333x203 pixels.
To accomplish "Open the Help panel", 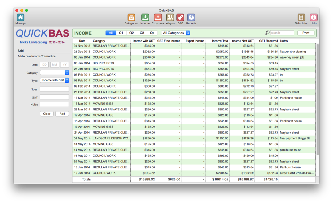I will click(313, 18).
